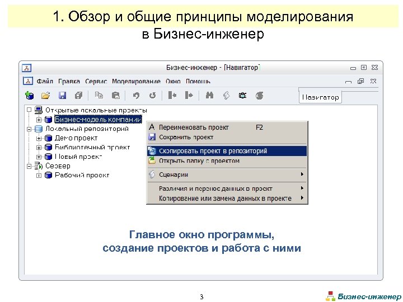Minimize the inner Навигатор child window
Screen dimensions: 403x302
pos(348,82)
